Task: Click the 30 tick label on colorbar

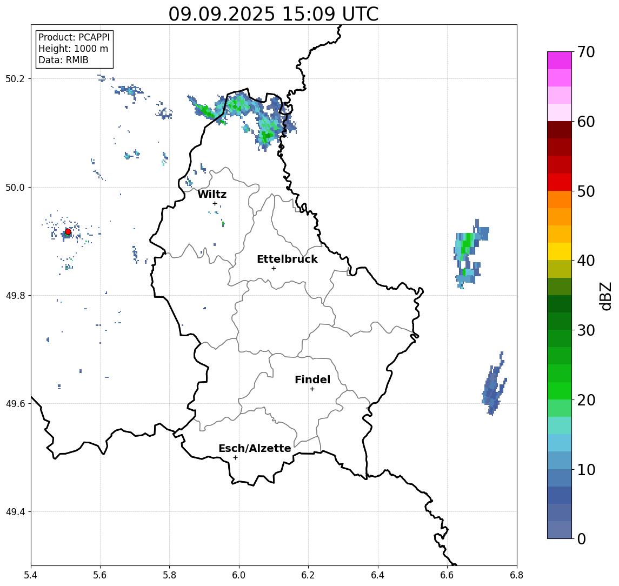Action: point(586,330)
